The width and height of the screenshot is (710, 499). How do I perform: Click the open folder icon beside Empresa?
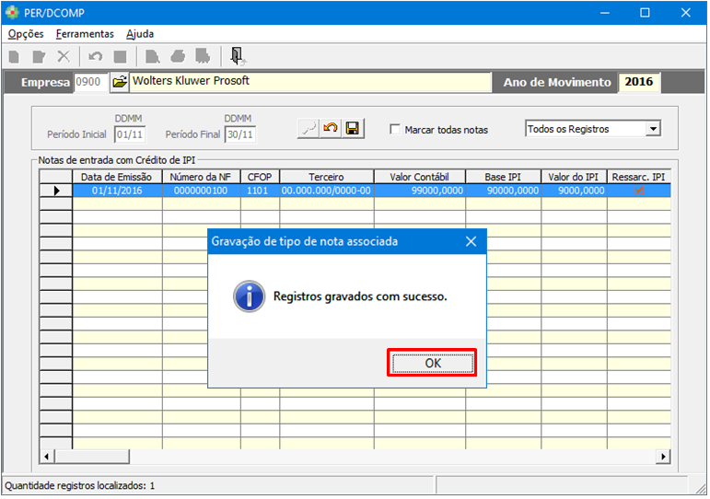pos(119,82)
